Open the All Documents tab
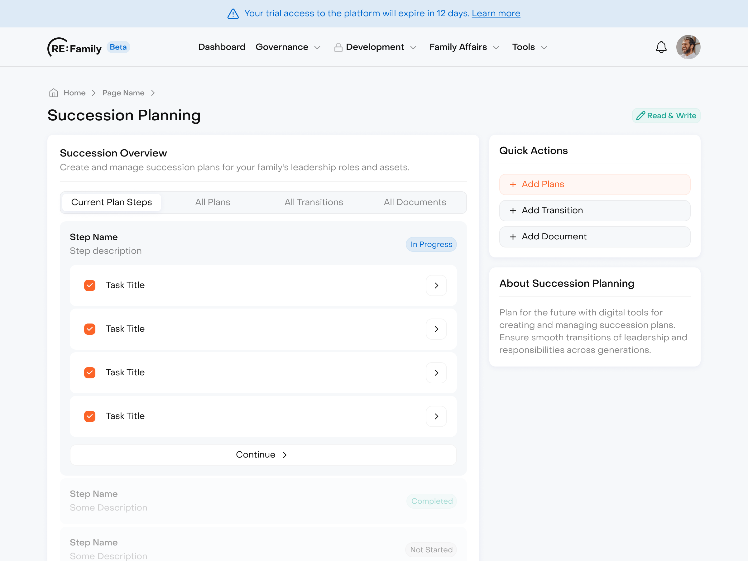Image resolution: width=748 pixels, height=561 pixels. click(415, 202)
